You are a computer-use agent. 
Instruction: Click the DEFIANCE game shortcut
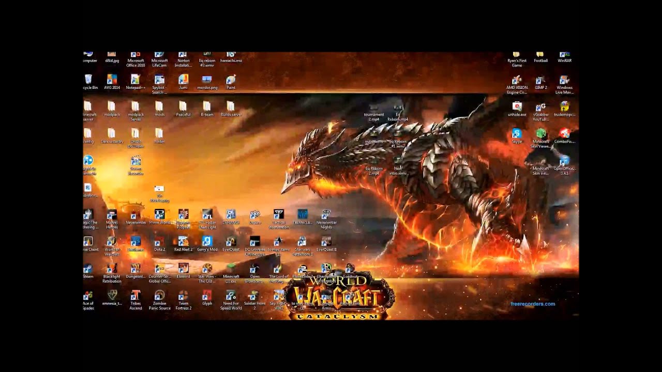pos(231,217)
